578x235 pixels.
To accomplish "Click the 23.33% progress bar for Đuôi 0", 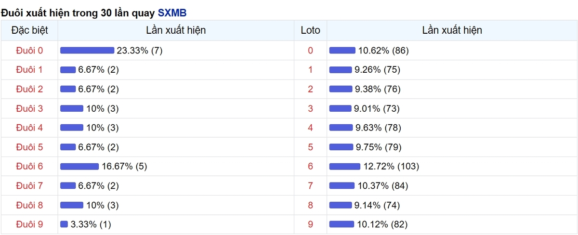I will [x=87, y=51].
